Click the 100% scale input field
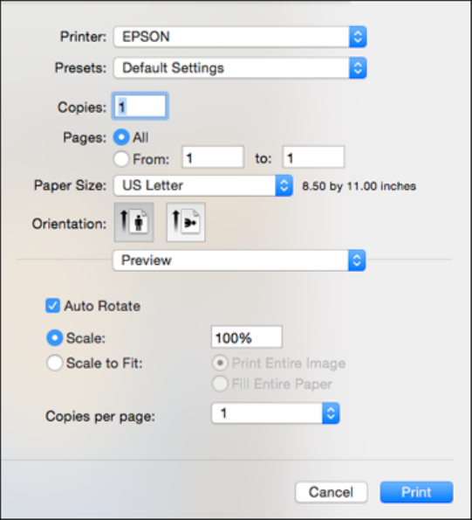Viewport: 472px width, 520px height. click(x=247, y=337)
